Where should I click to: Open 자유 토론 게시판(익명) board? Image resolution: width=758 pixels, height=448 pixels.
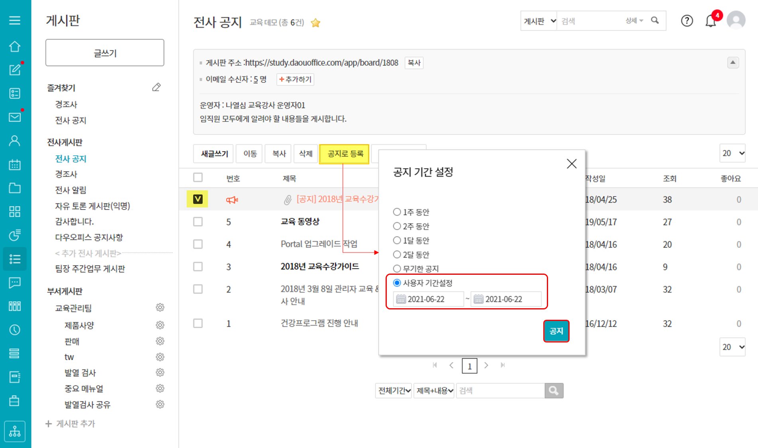tap(92, 206)
